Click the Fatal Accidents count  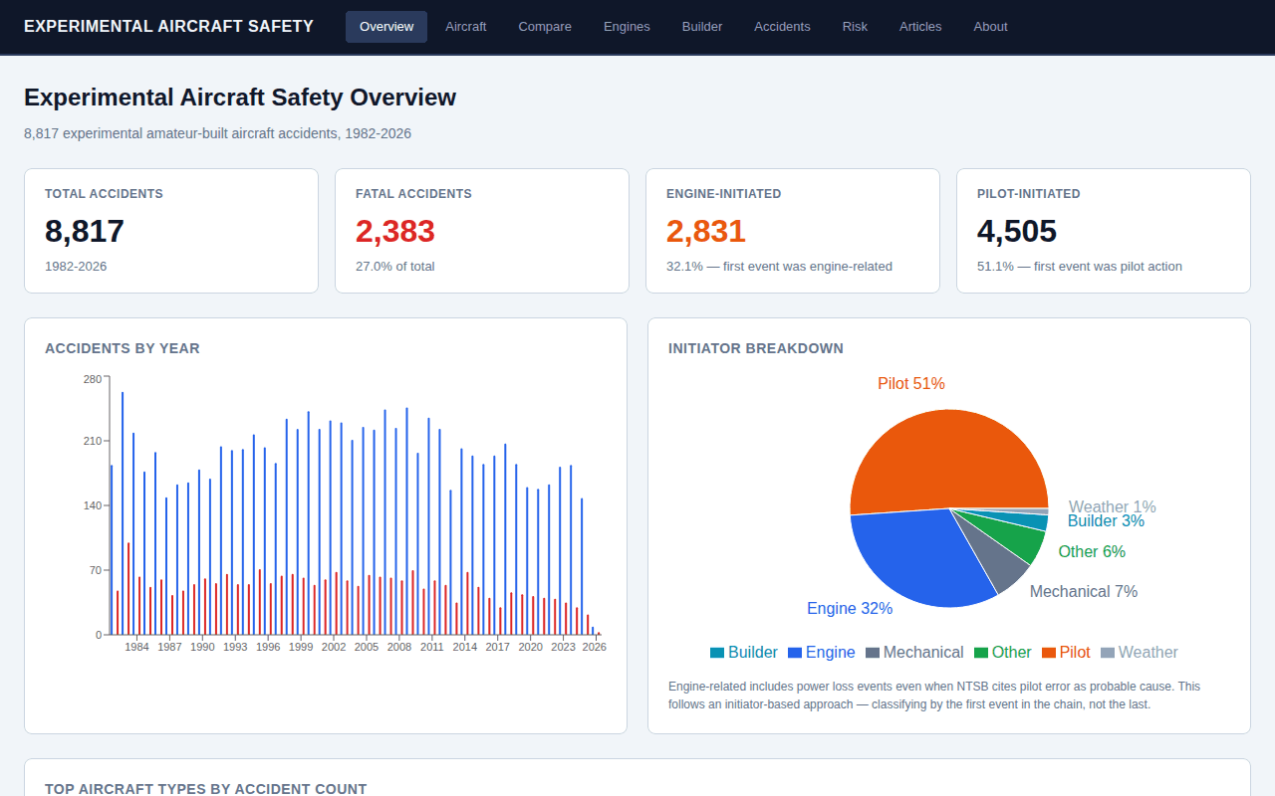[395, 230]
